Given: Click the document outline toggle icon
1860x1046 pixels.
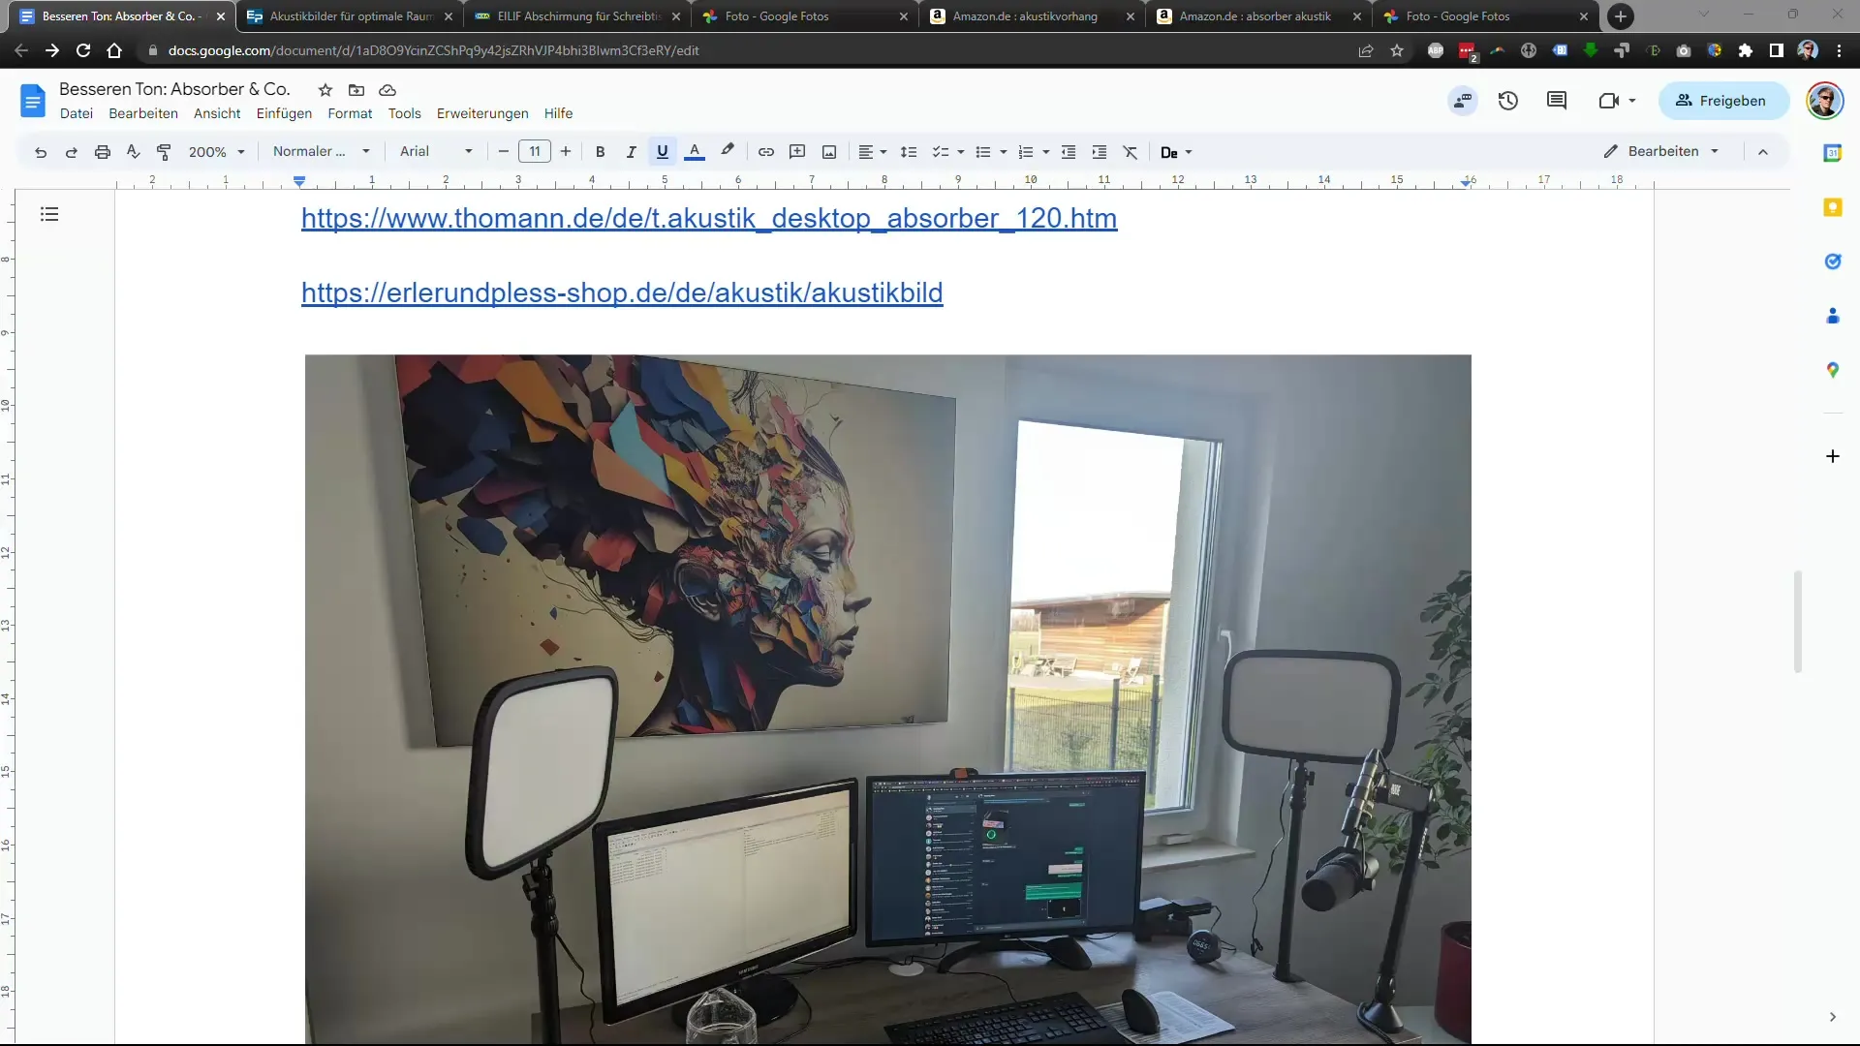Looking at the screenshot, I should (x=48, y=215).
